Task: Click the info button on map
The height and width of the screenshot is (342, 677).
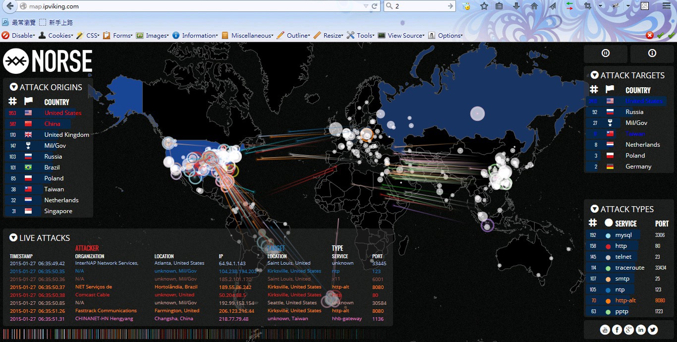Action: click(652, 54)
